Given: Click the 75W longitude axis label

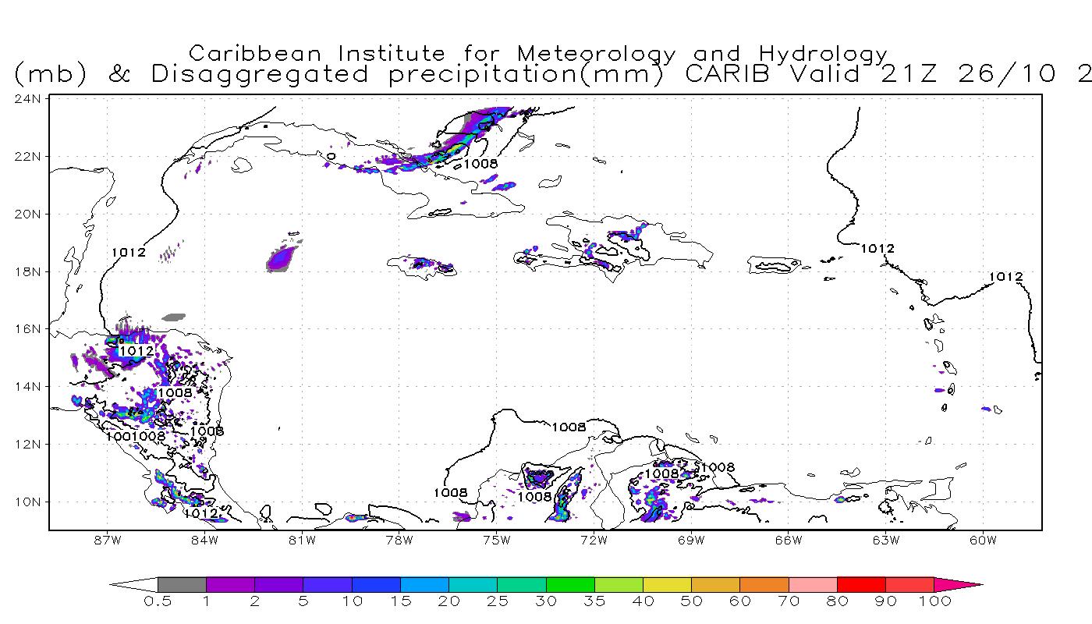Looking at the screenshot, I should [496, 540].
